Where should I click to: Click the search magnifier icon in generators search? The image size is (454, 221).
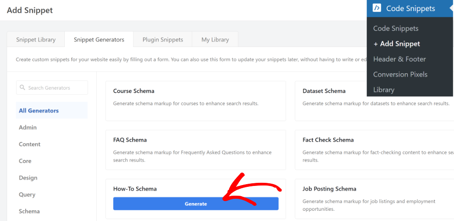pos(22,87)
